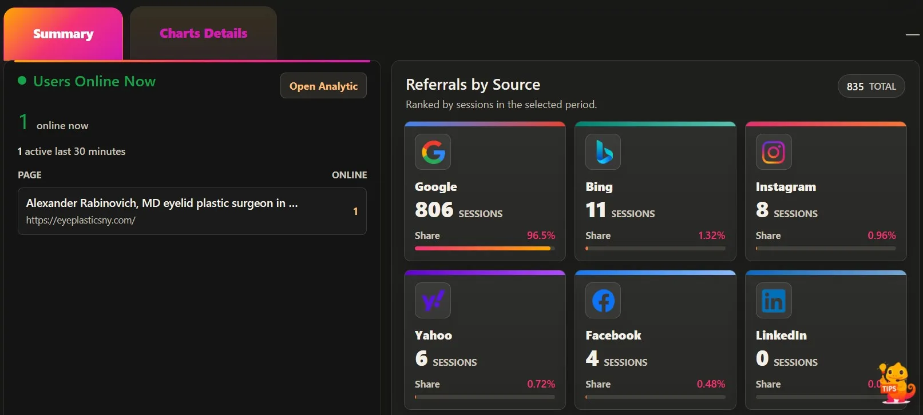Click the minimize dash at top right
The height and width of the screenshot is (415, 923).
(912, 35)
